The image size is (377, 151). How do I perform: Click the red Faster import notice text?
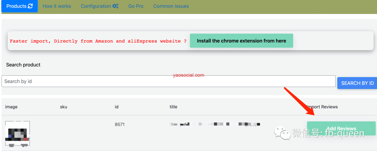[98, 41]
